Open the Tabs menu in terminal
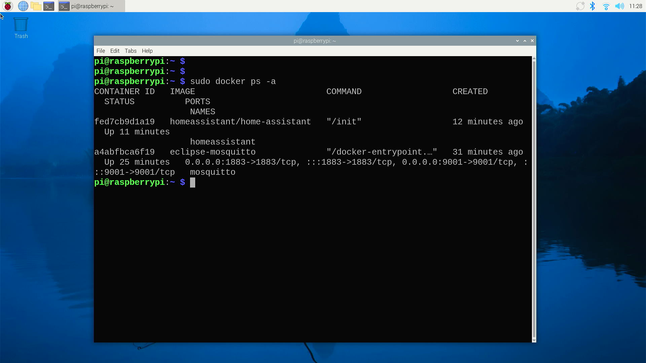 coord(130,50)
